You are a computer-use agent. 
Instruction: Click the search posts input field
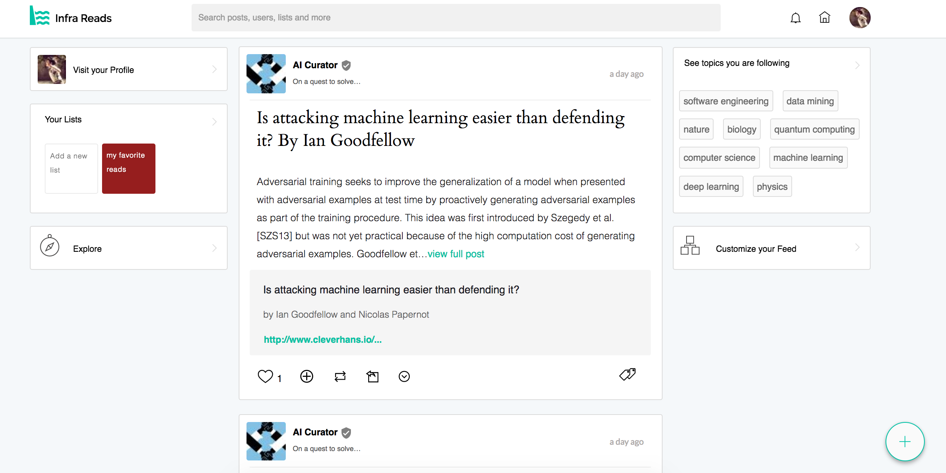coord(456,18)
